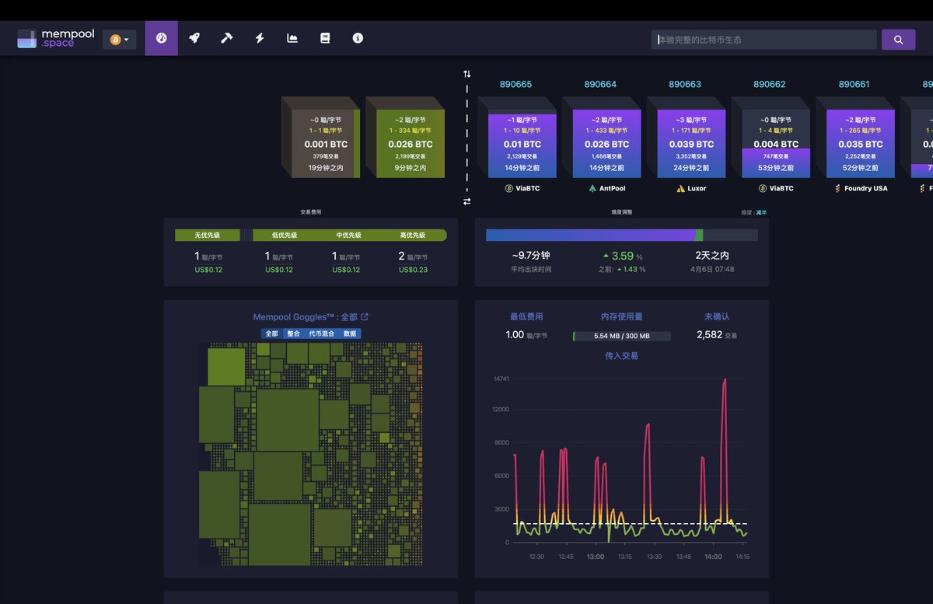Screen dimensions: 933x604
Task: Open the 0.01 BTC block from ViaBTC
Action: point(522,144)
